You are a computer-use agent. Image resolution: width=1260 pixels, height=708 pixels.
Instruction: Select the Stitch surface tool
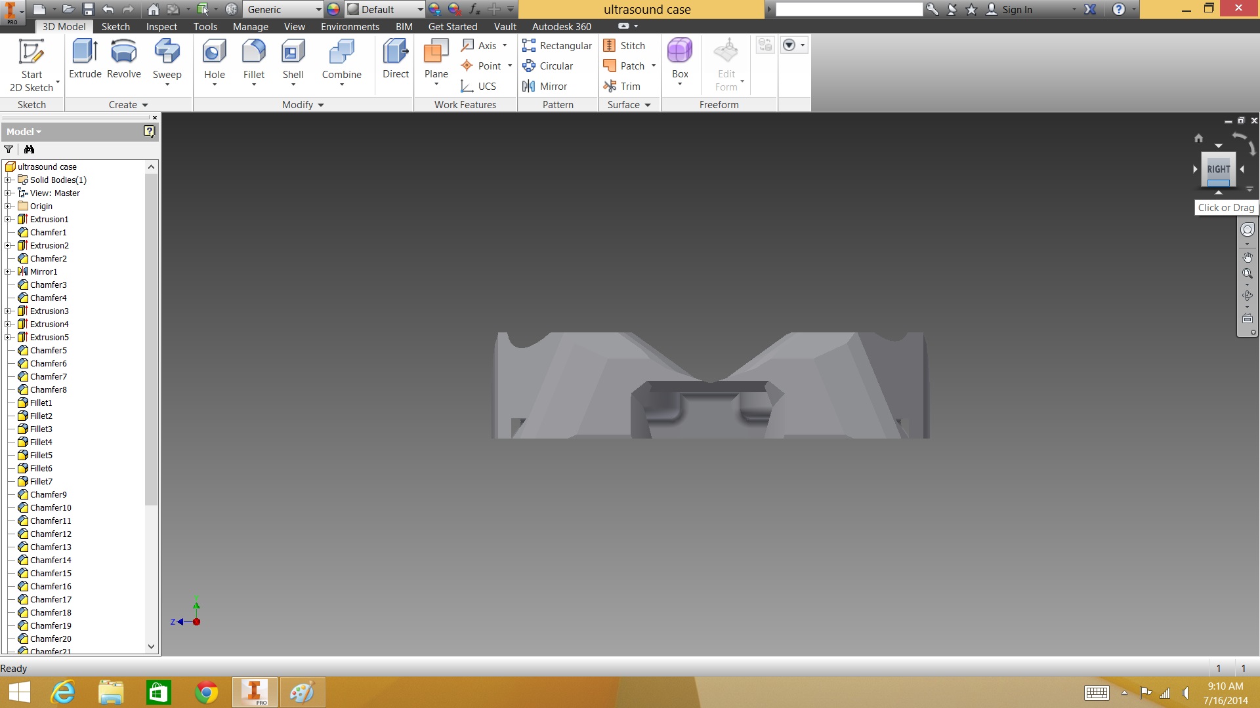click(624, 45)
